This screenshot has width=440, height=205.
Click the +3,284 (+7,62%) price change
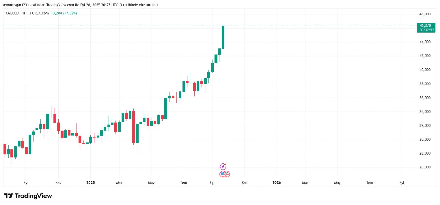coord(64,13)
